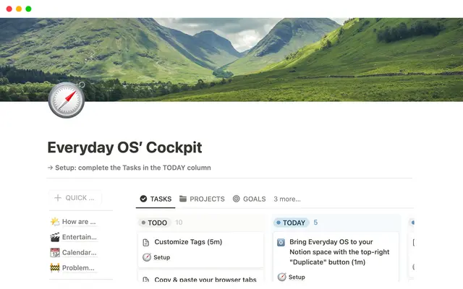This screenshot has width=463, height=289.
Task: Click the Everyday OS' Cockpit page title
Action: 124,147
